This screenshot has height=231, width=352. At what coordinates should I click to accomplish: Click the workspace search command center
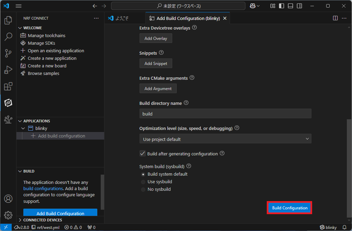[x=178, y=6]
